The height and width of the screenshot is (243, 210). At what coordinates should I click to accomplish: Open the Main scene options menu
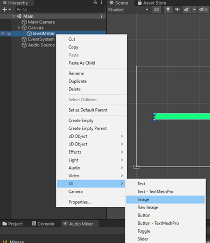[x=102, y=16]
